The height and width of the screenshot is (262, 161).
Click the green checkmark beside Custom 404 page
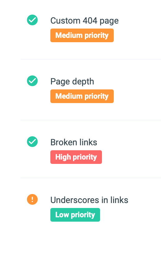click(32, 20)
